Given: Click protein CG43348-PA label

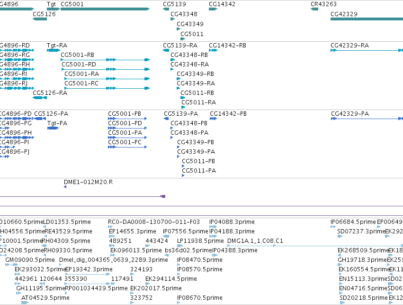Looking at the screenshot, I should coord(189,133).
